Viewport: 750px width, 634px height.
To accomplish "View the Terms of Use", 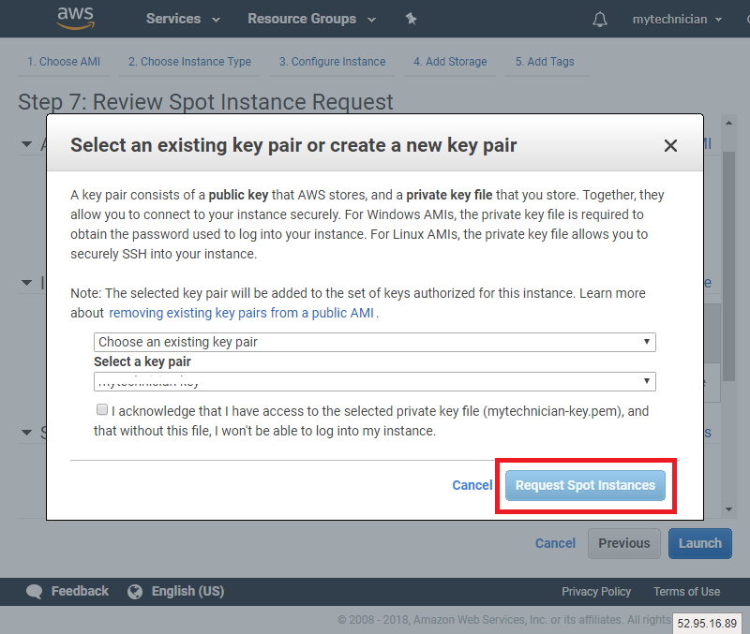I will 686,591.
